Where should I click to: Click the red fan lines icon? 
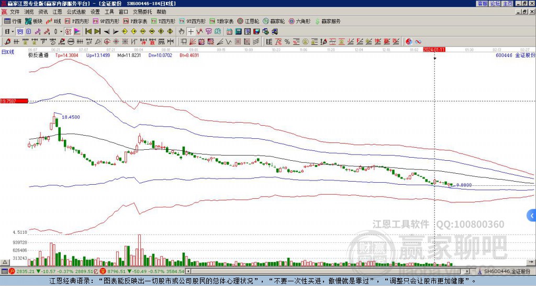(193, 42)
